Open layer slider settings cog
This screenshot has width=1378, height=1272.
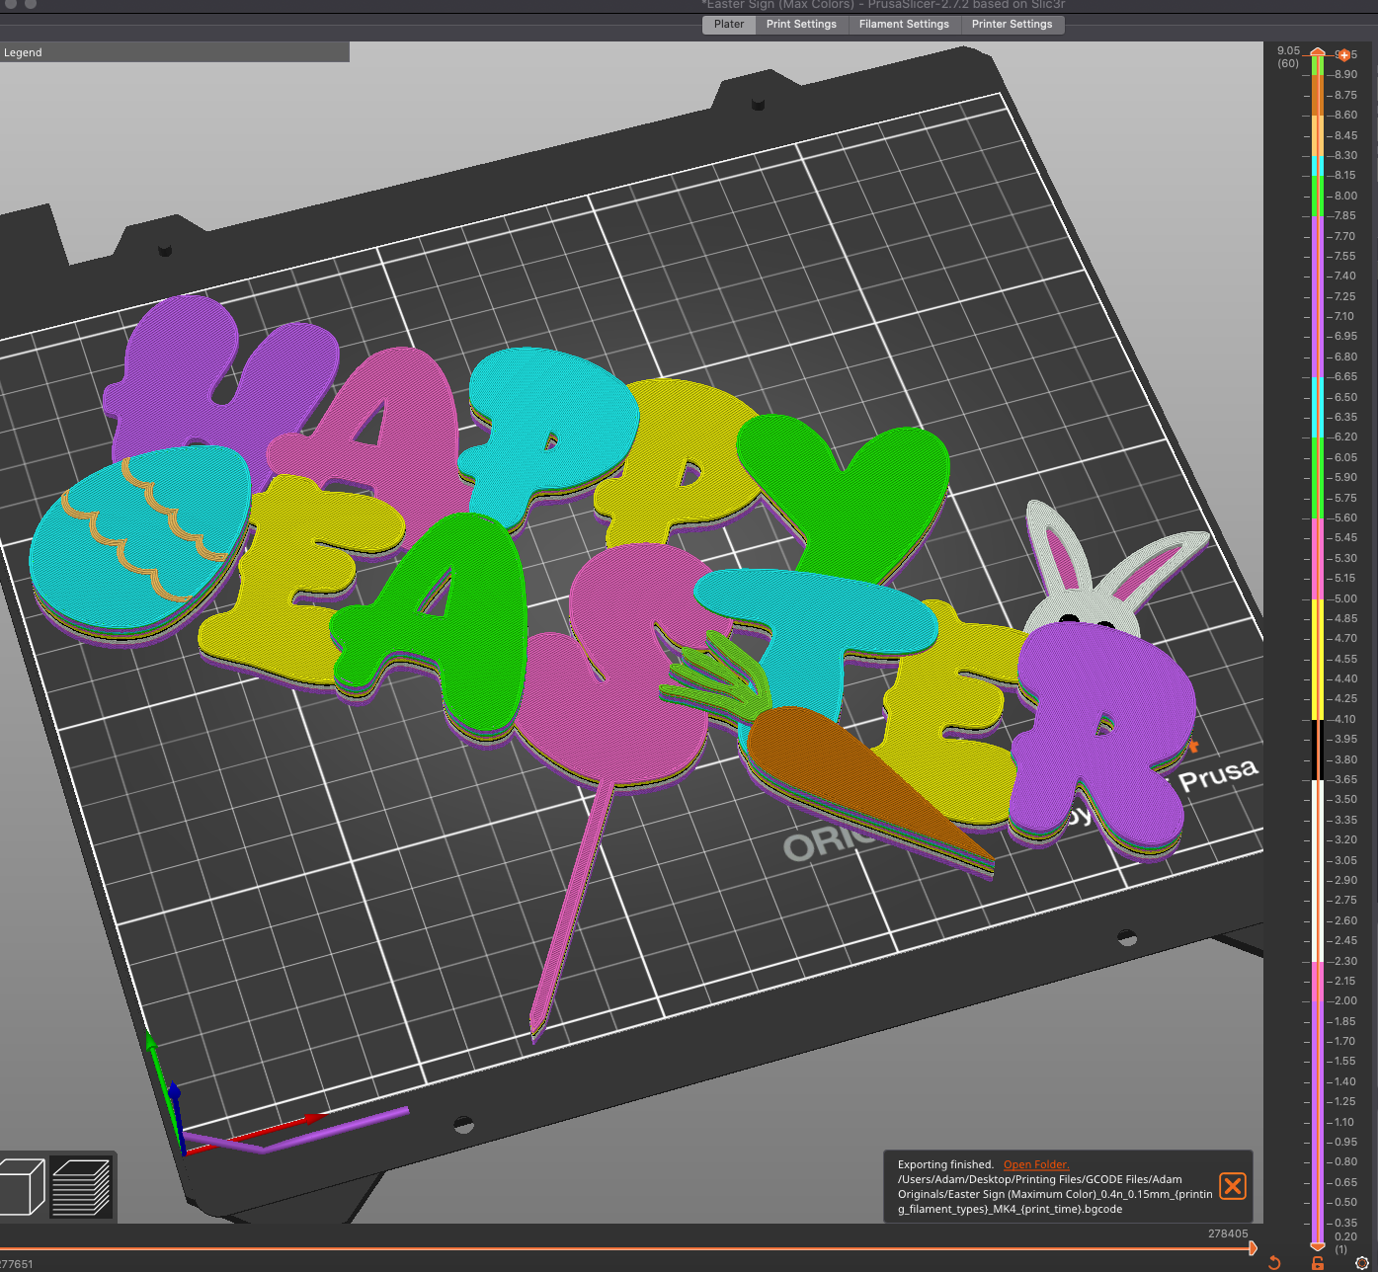[1362, 1262]
